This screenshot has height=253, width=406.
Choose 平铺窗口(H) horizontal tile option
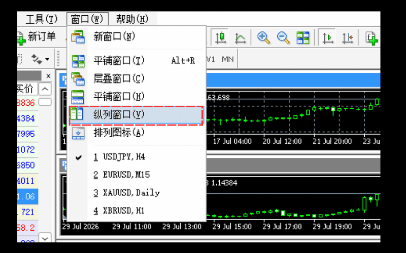pyautogui.click(x=137, y=97)
